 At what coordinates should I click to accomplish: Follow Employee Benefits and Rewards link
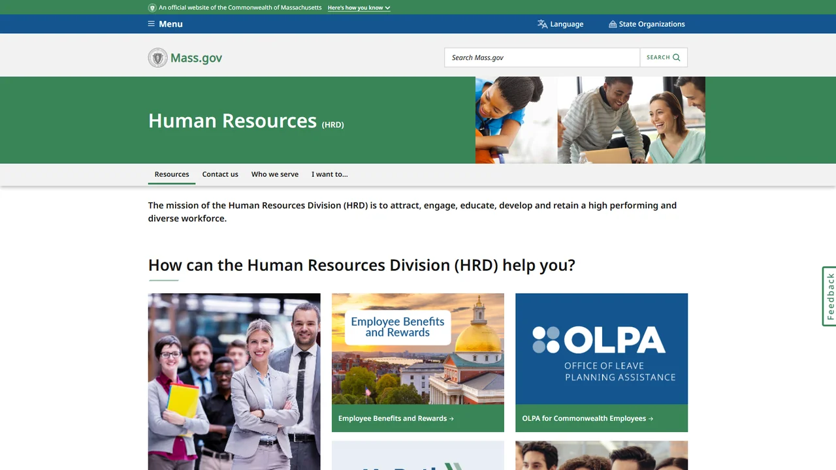point(396,418)
